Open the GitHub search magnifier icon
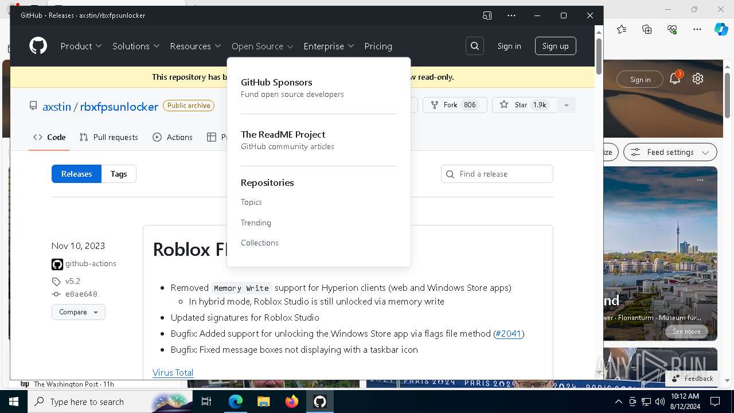Screen dimensions: 734x413 pyautogui.click(x=475, y=46)
